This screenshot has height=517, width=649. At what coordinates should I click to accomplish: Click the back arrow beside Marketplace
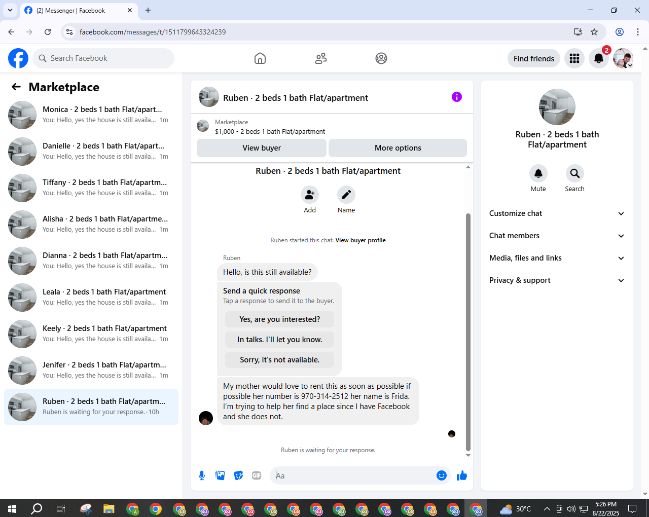pos(16,87)
